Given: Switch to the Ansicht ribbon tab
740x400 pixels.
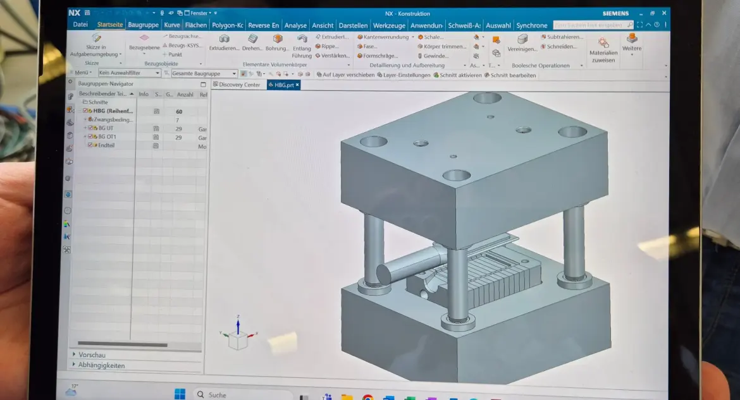Looking at the screenshot, I should coord(323,25).
